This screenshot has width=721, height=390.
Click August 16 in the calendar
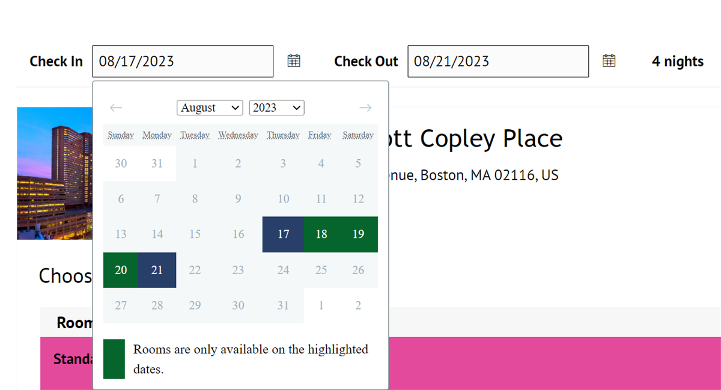click(x=239, y=234)
